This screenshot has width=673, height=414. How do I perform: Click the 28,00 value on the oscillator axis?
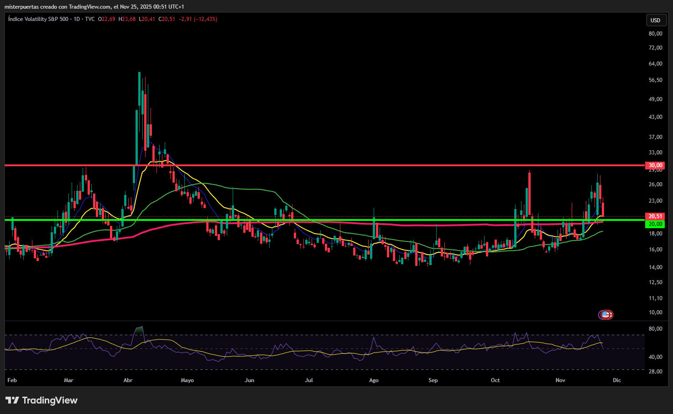(x=655, y=372)
